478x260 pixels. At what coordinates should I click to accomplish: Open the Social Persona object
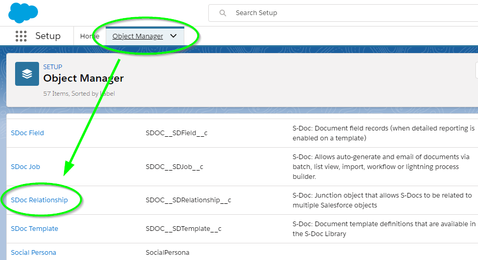click(x=33, y=253)
